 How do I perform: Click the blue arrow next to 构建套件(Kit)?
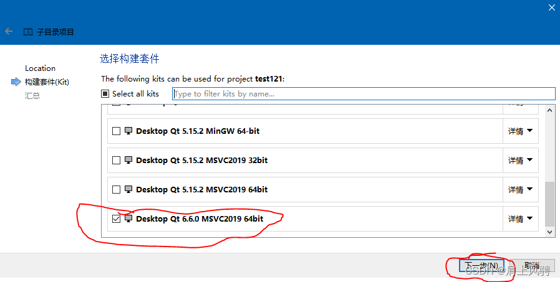pyautogui.click(x=16, y=82)
